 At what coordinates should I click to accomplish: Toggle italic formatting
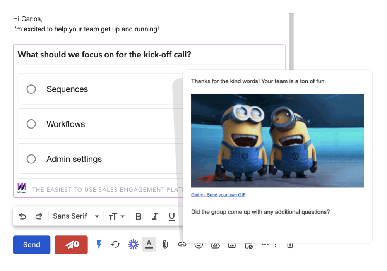pyautogui.click(x=155, y=216)
